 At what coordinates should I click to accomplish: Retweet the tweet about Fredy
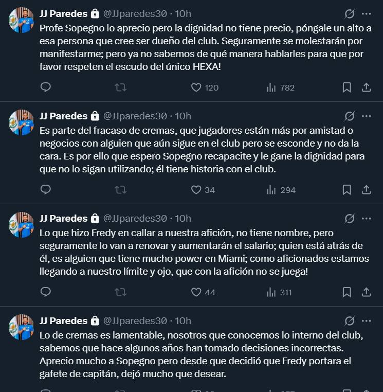click(x=121, y=292)
